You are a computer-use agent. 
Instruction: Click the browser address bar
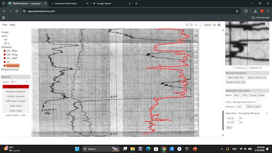pos(128,11)
